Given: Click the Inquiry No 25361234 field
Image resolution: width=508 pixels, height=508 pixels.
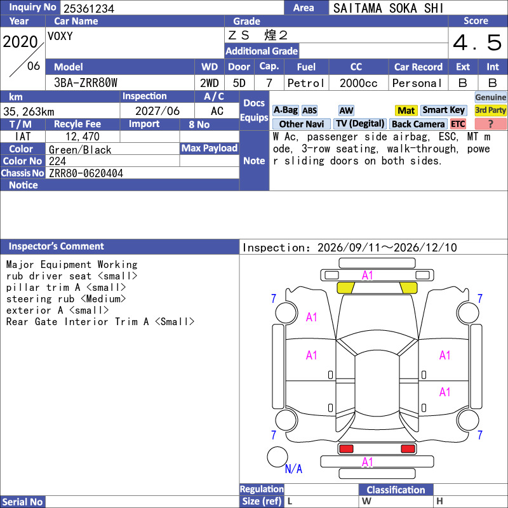Looking at the screenshot, I should tap(172, 8).
